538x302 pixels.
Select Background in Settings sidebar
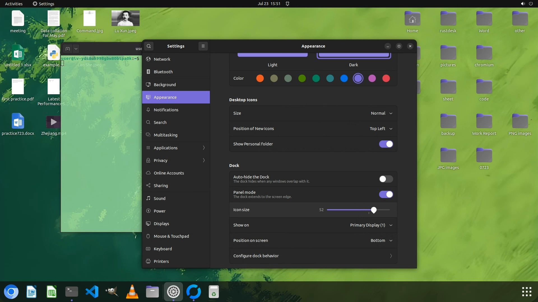[165, 84]
